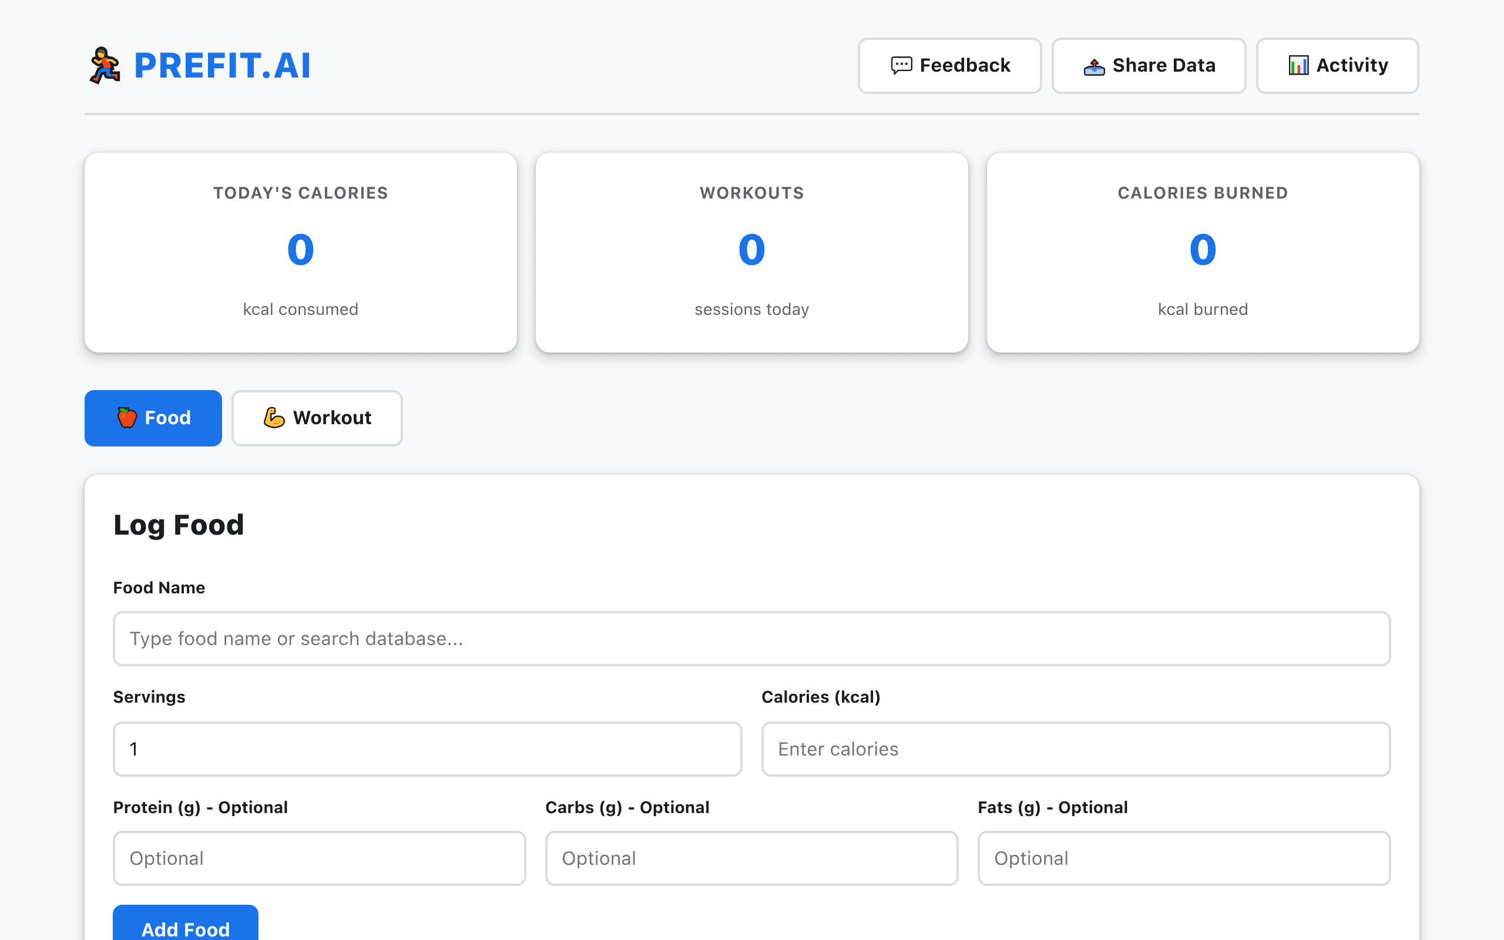Click the 'Protein (g) - Optional' label
Viewport: 1504px width, 940px height.
(x=200, y=807)
